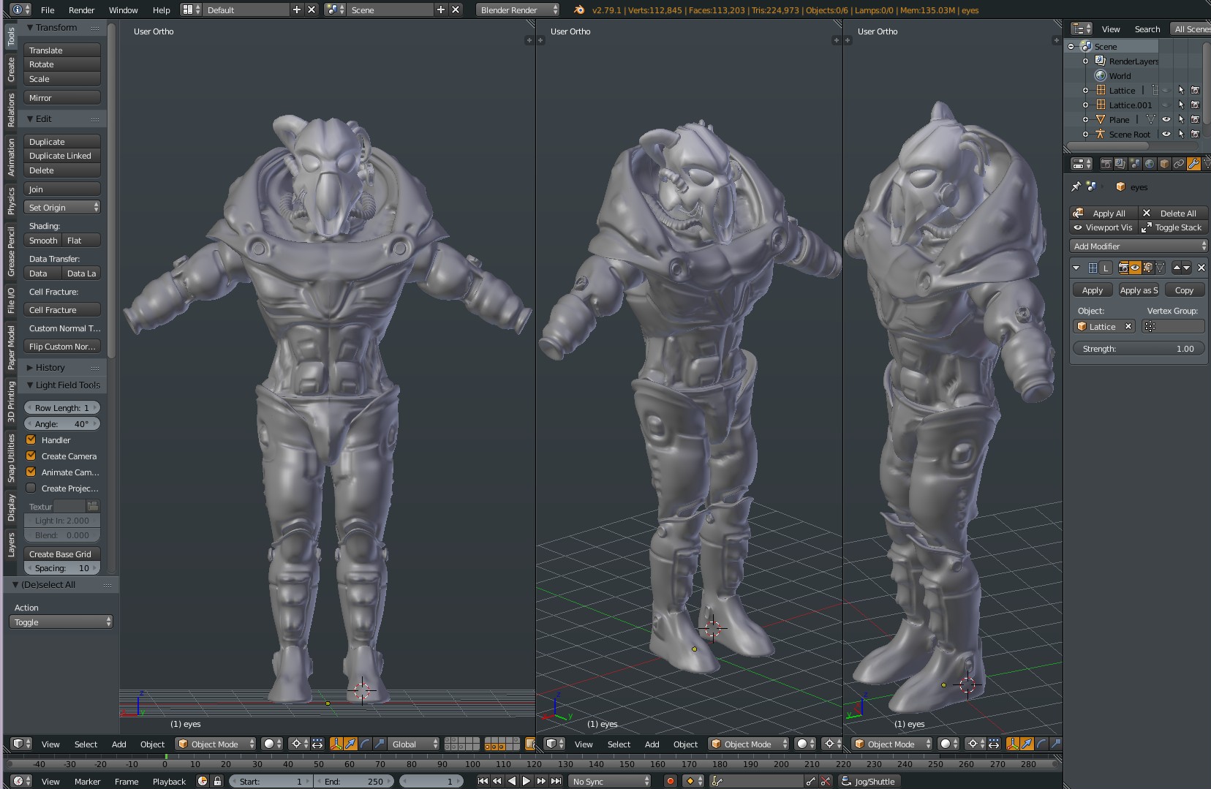Move the Lattice modifier up in the stack

1177,268
